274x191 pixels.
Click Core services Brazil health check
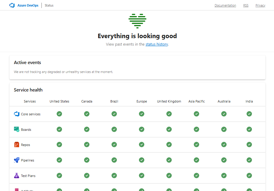[x=114, y=114]
